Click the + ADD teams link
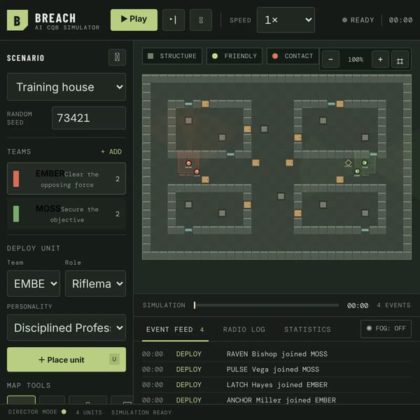This screenshot has width=420, height=420. 111,152
